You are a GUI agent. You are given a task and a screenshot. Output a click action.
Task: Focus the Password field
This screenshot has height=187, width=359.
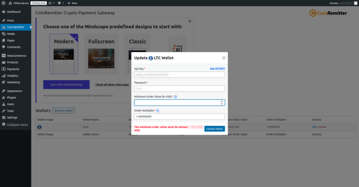click(x=179, y=89)
